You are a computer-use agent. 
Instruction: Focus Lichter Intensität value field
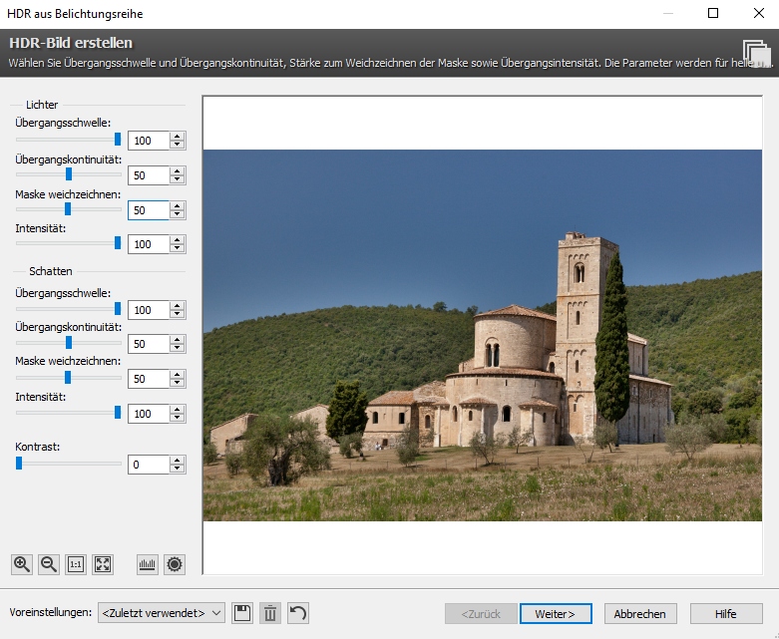(149, 244)
